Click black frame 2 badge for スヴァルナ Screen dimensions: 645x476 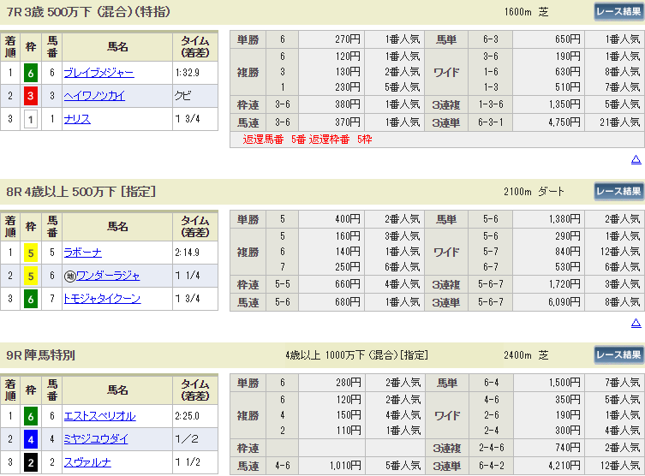[x=31, y=463]
